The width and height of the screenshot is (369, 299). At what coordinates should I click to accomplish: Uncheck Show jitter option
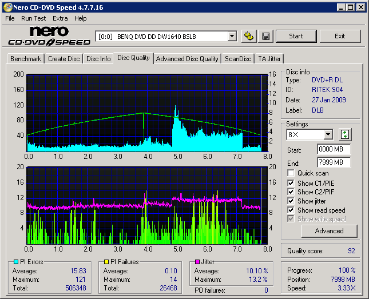coord(291,201)
